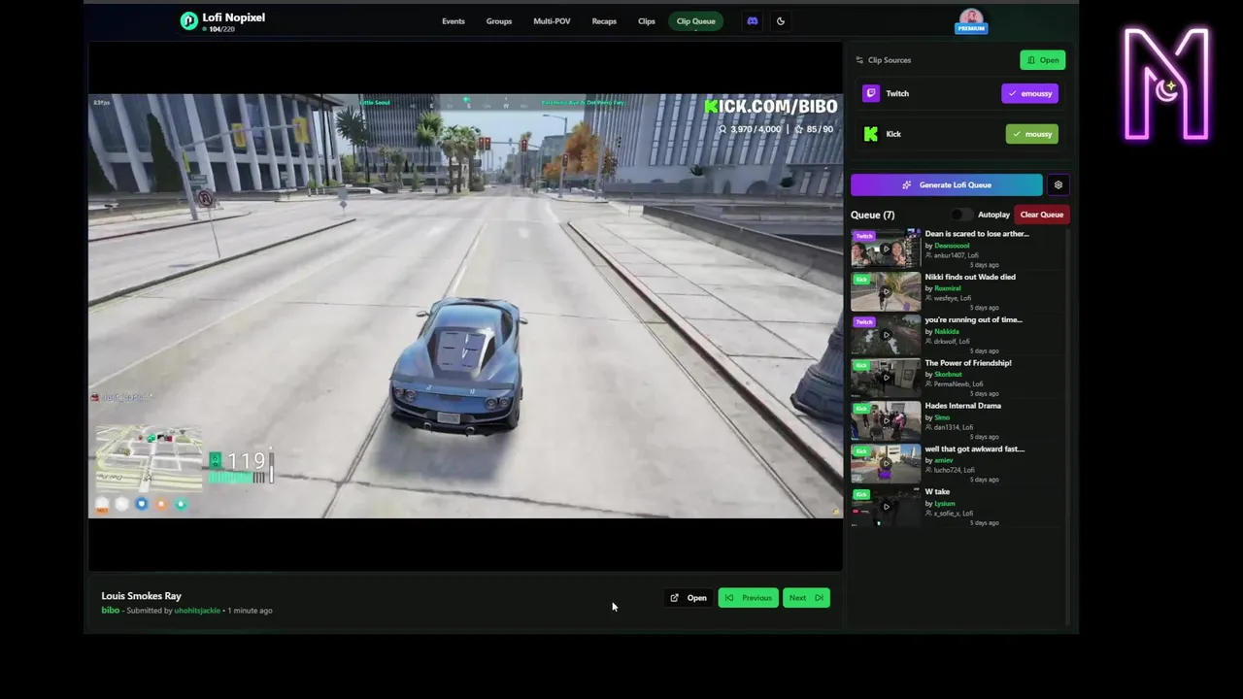Open the premium user avatar menu
This screenshot has height=699, width=1243.
click(x=971, y=21)
